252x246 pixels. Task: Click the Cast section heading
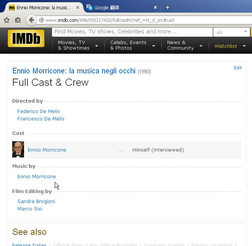click(x=19, y=133)
